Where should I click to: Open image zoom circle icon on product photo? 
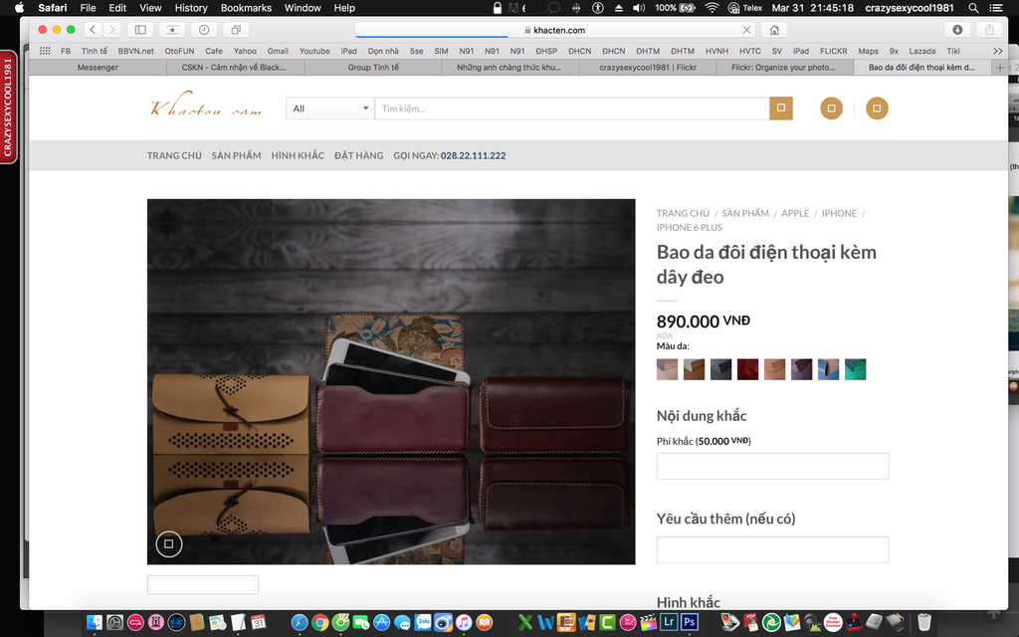[169, 544]
